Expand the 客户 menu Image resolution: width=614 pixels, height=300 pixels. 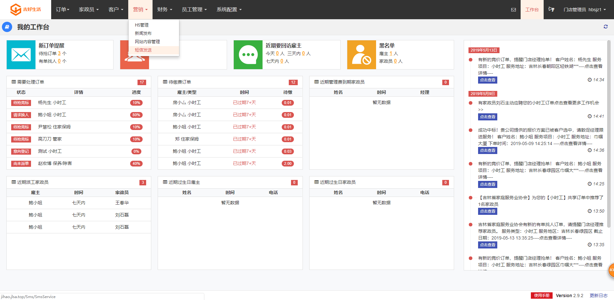[116, 10]
